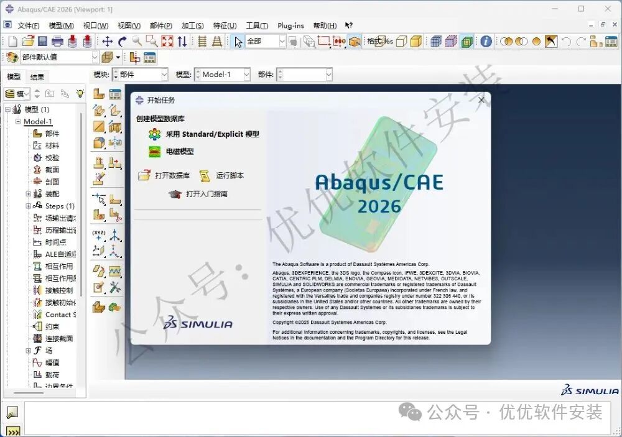Expand the 装配 assembly tree node

(28, 194)
